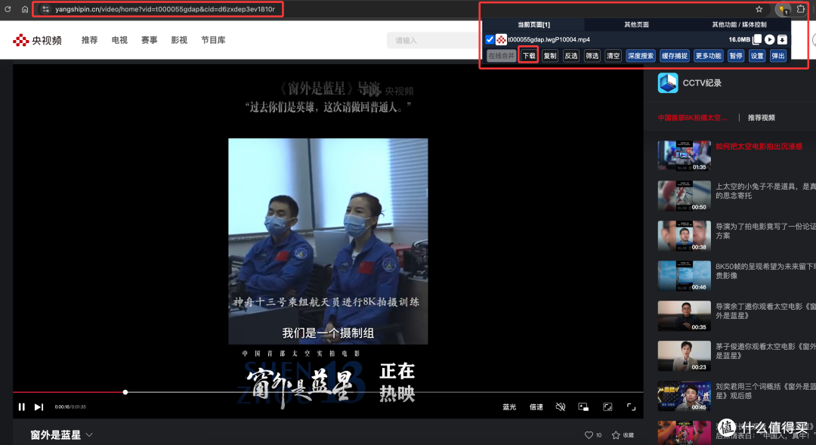Open 倍速 playback speed selector
Screen dimensions: 816x445
click(536, 407)
